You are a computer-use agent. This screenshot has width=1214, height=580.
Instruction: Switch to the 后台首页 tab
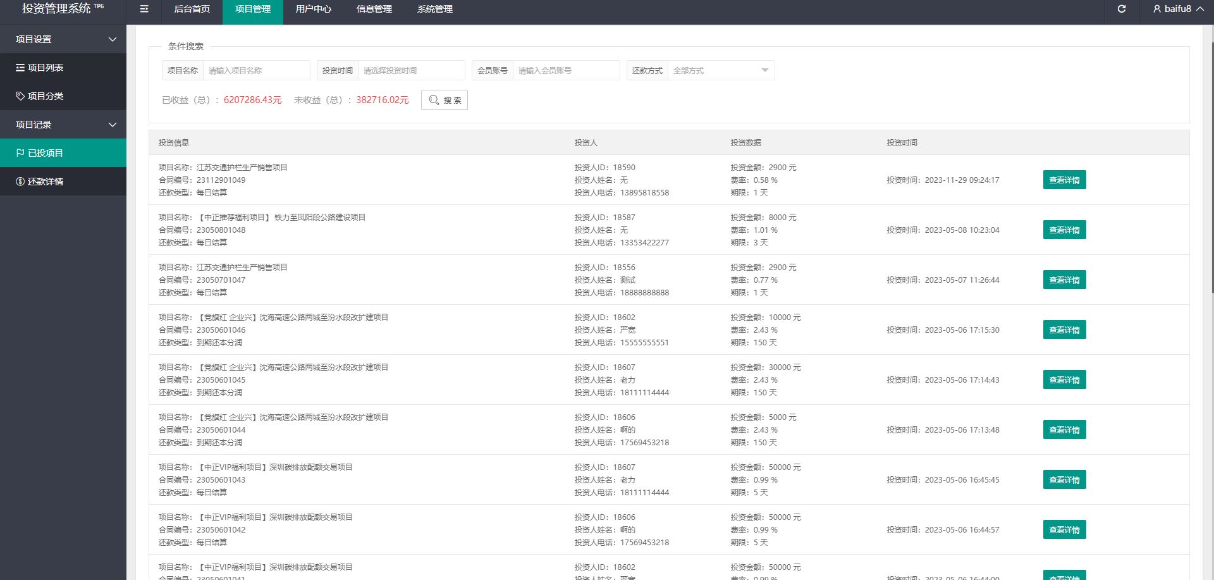[192, 9]
